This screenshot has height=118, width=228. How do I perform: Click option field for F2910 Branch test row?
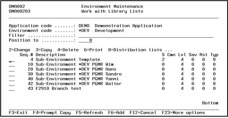(x=12, y=89)
